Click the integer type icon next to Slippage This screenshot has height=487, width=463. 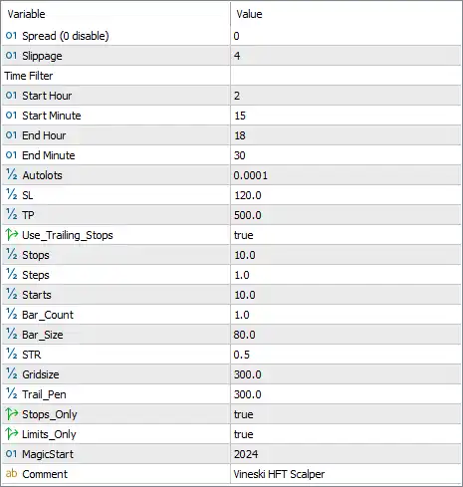[x=11, y=56]
